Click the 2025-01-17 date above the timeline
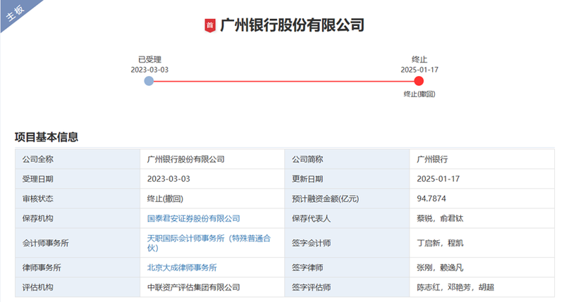Image resolution: width=564 pixels, height=302 pixels. tap(419, 70)
